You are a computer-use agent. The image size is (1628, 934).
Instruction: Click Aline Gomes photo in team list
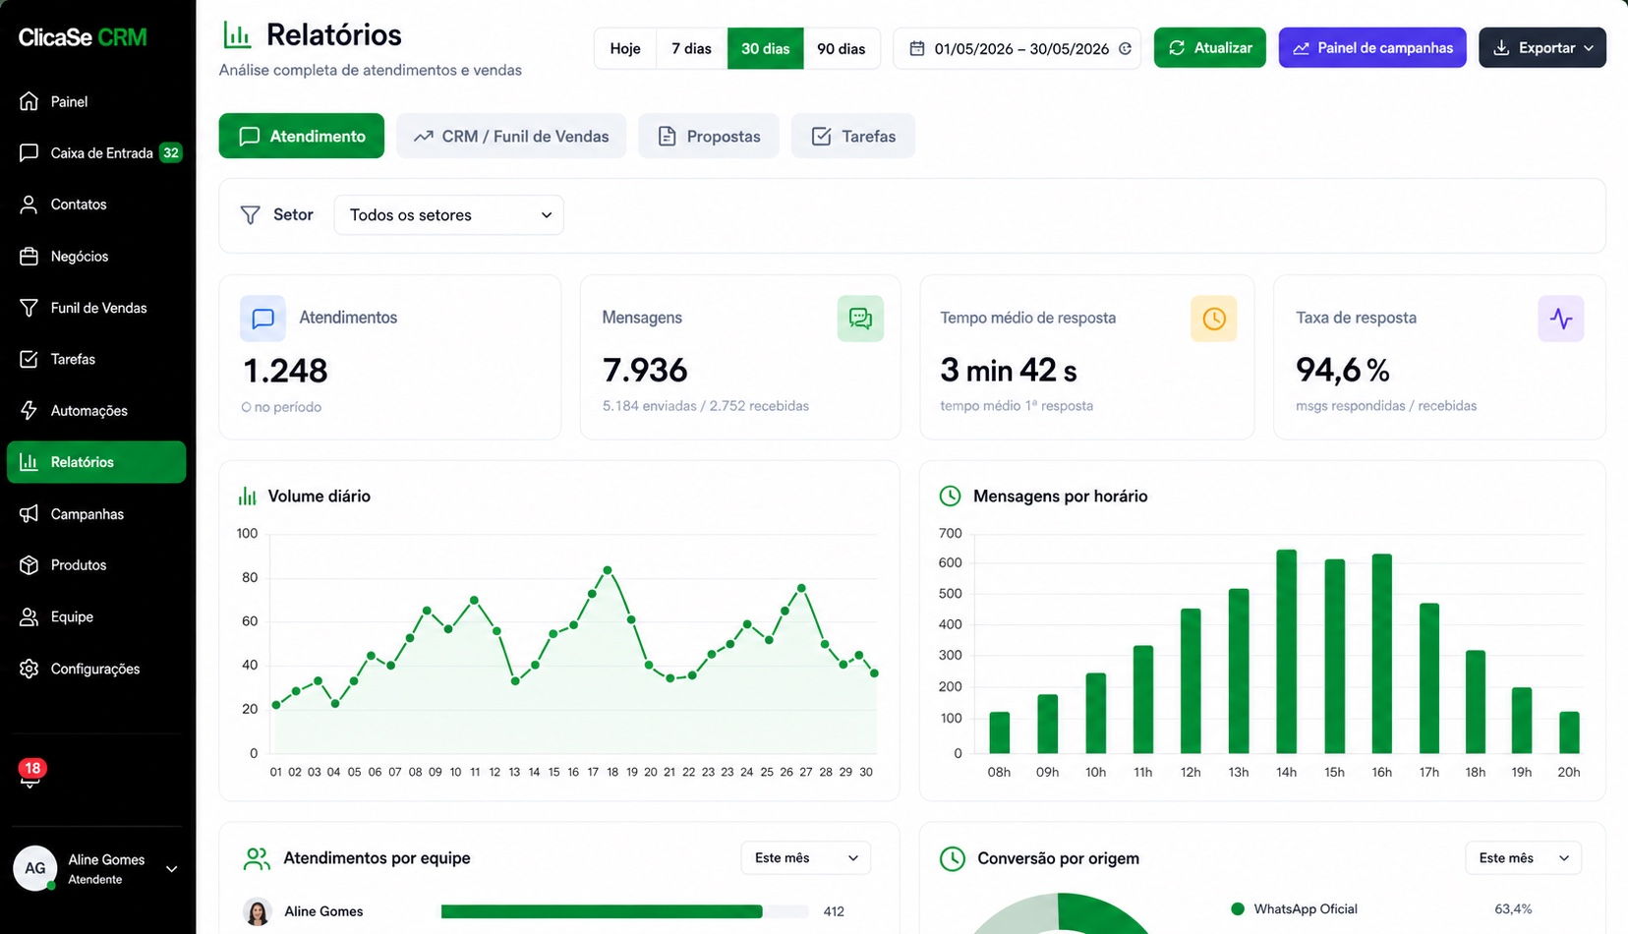[x=258, y=911]
